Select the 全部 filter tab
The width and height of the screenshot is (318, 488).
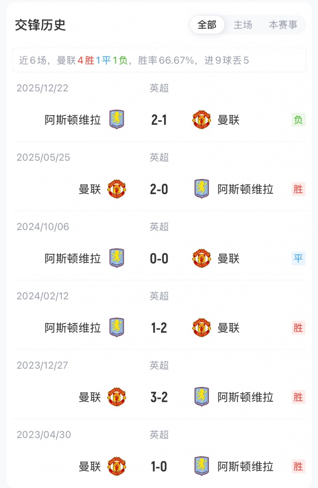(x=207, y=25)
